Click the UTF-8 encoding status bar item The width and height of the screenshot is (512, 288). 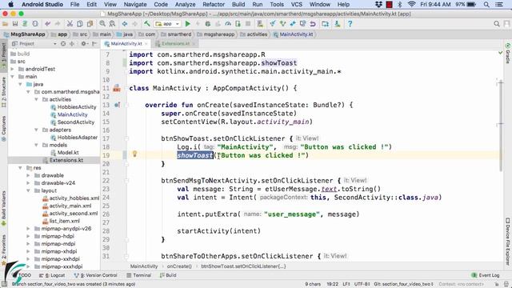362,284
